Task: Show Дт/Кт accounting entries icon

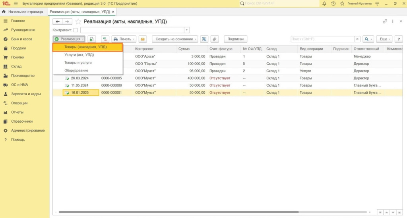Action: (105, 39)
